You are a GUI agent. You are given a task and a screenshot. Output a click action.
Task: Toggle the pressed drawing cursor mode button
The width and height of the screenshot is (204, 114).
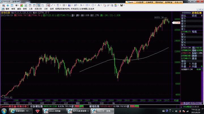point(48,5)
